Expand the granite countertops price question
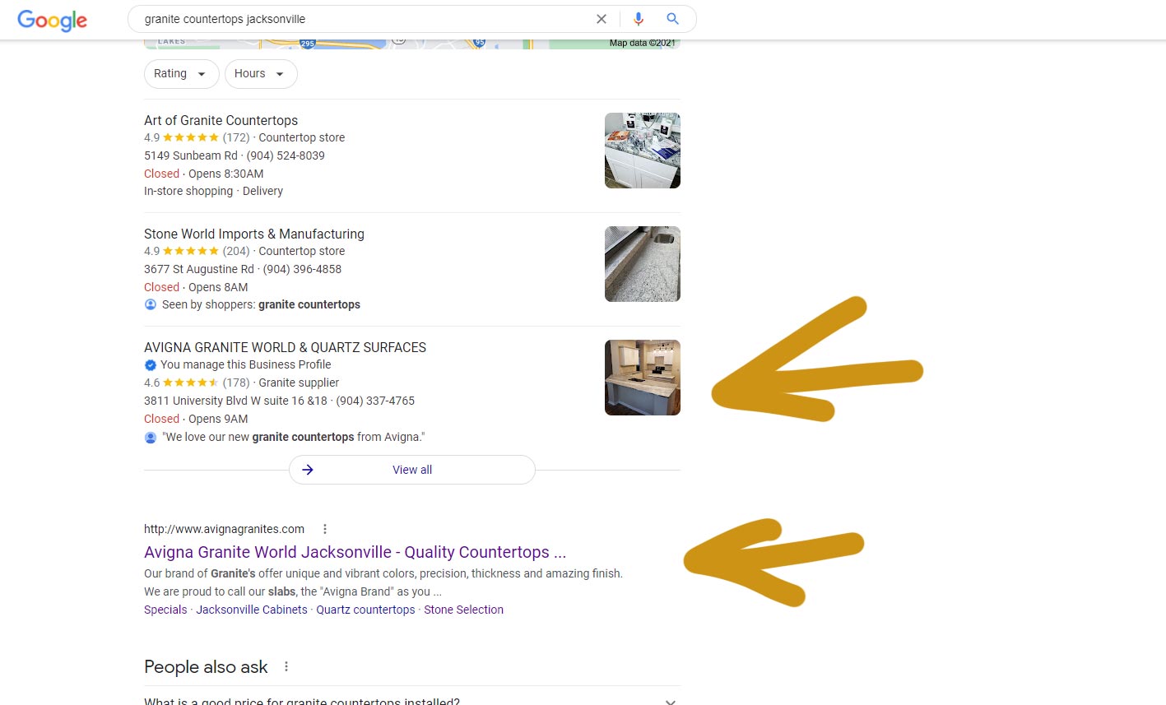 (412, 701)
